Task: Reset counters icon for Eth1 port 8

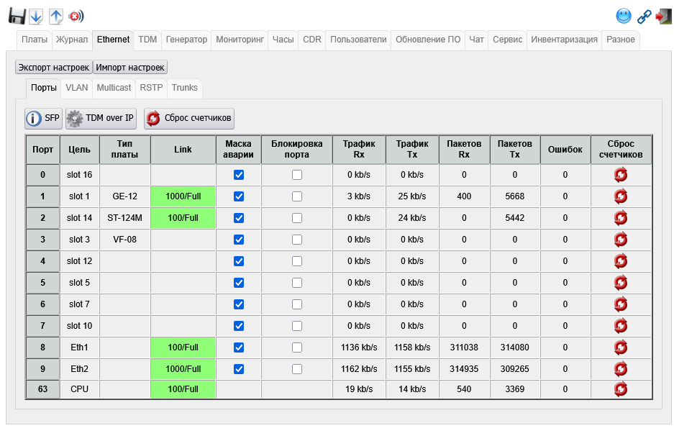Action: pyautogui.click(x=621, y=348)
